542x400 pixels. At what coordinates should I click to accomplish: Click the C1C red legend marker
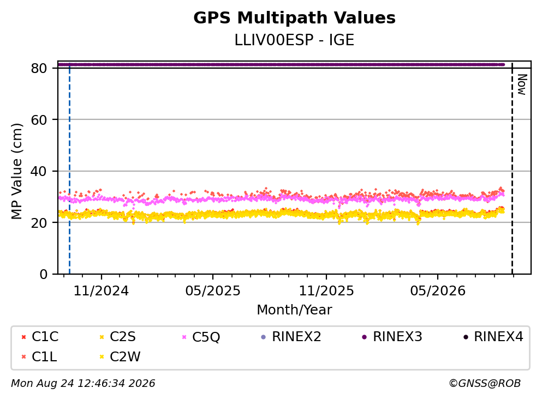coord(23,337)
